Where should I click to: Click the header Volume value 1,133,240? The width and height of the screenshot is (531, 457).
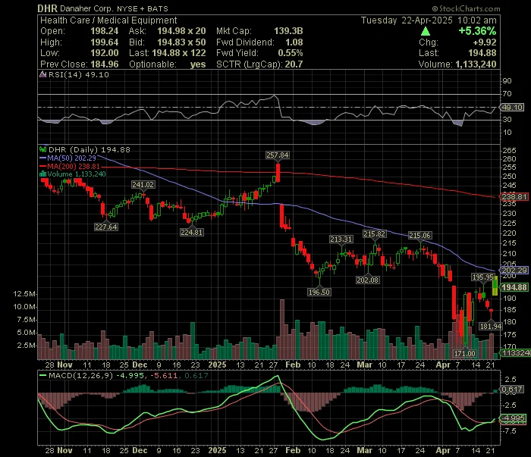(476, 64)
